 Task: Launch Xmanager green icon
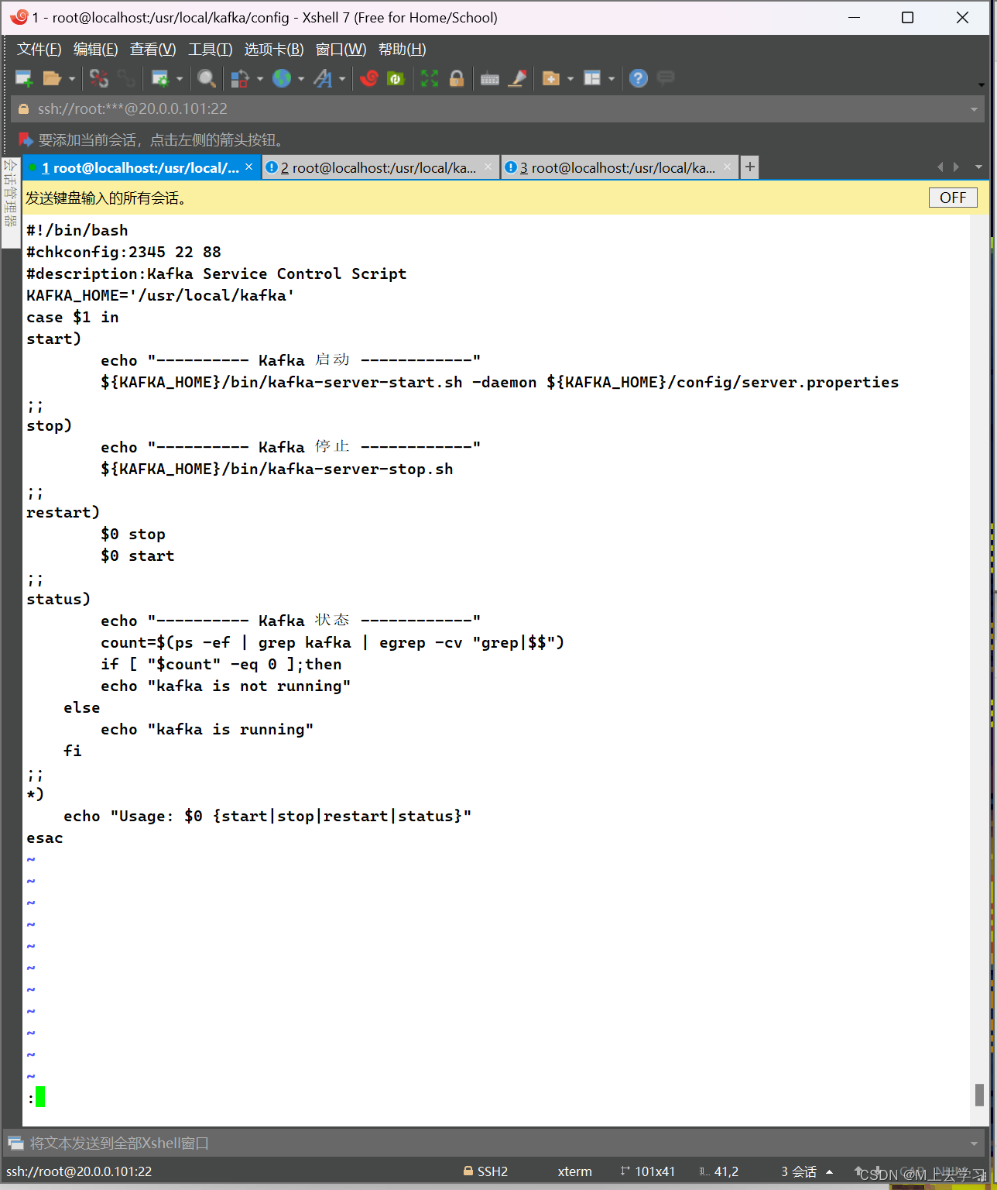396,78
